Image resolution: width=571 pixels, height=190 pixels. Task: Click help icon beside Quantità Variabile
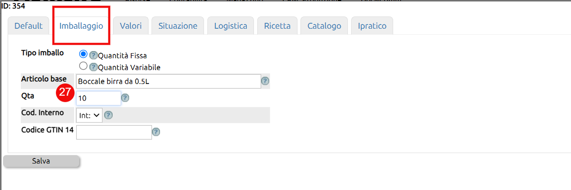[x=94, y=67]
